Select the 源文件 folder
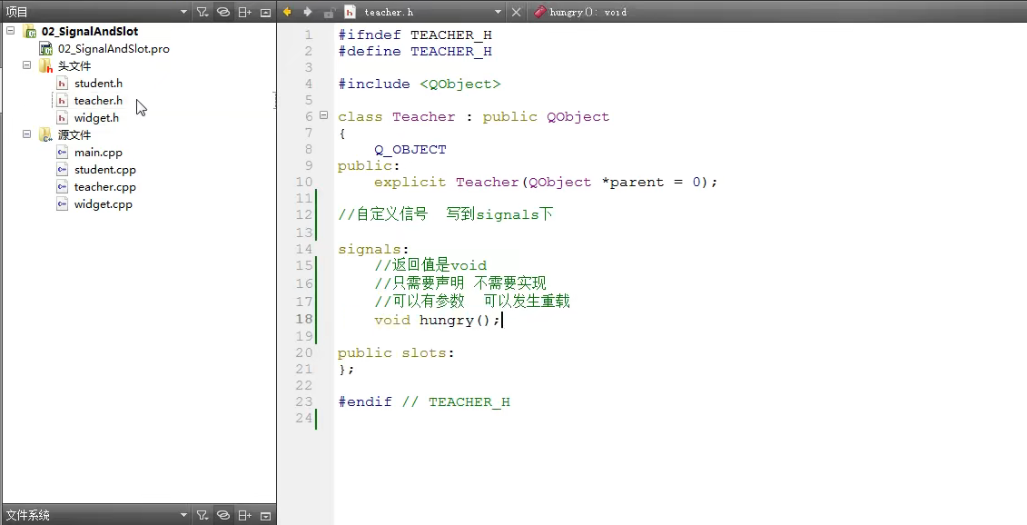Image resolution: width=1027 pixels, height=525 pixels. pyautogui.click(x=74, y=135)
